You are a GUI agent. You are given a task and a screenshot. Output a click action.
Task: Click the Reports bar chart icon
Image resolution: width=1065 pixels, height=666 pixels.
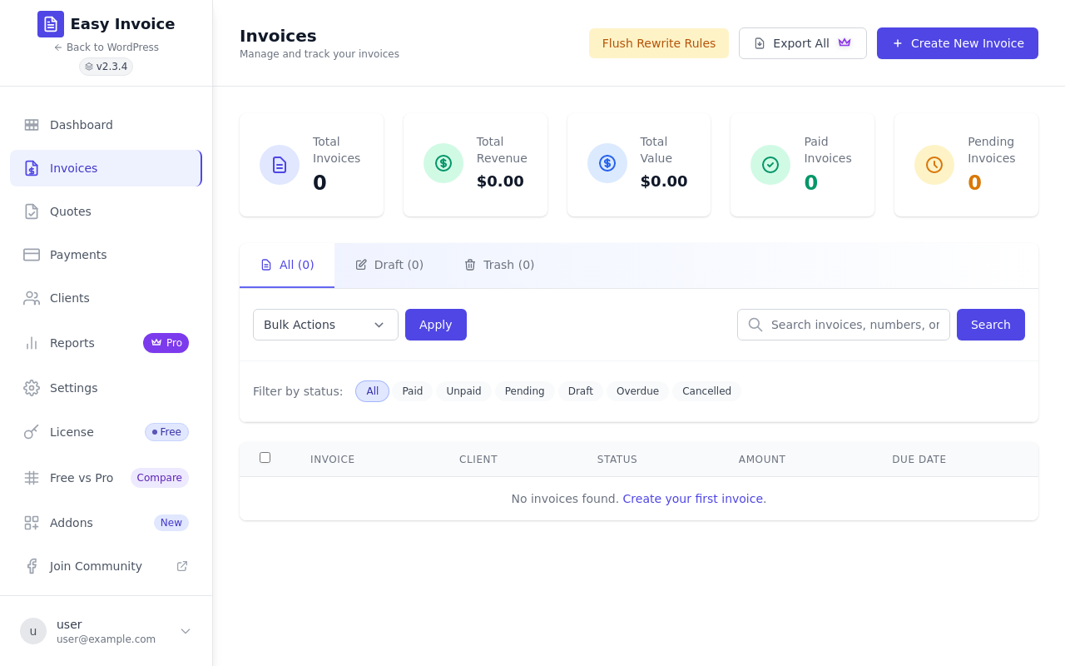(32, 343)
